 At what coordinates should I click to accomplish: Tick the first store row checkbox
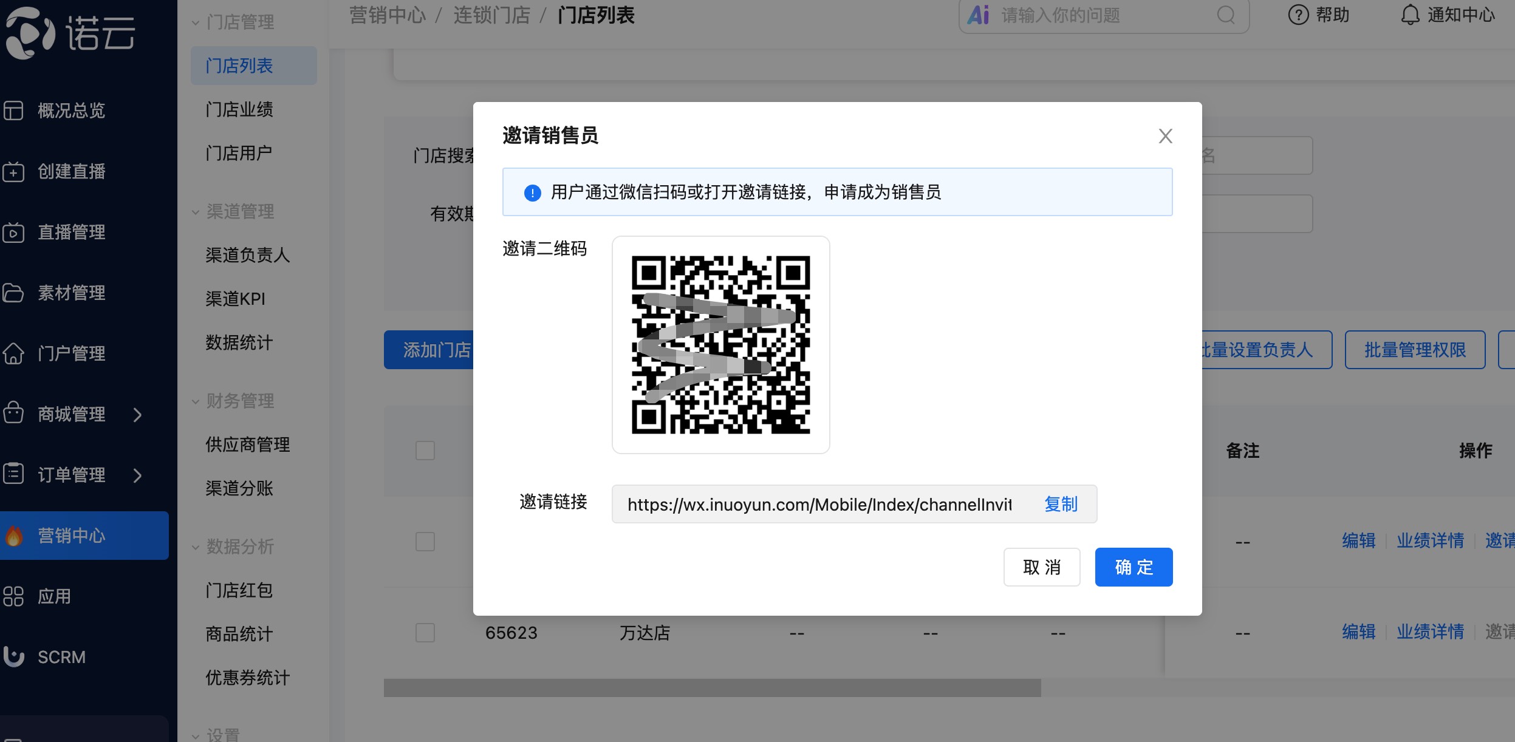425,542
